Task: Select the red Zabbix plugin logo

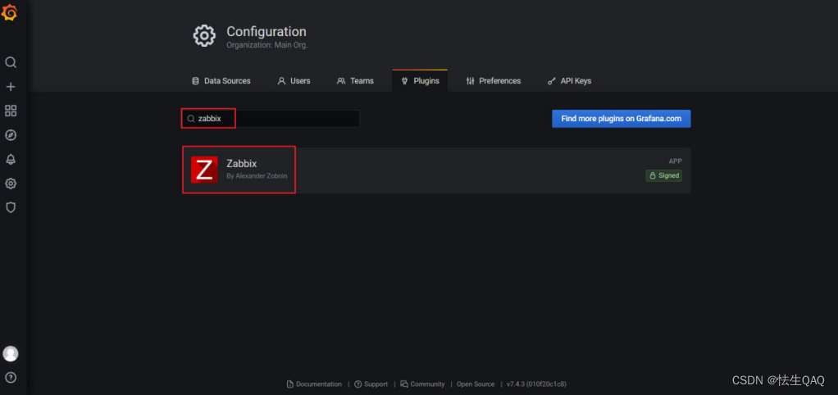Action: (204, 170)
